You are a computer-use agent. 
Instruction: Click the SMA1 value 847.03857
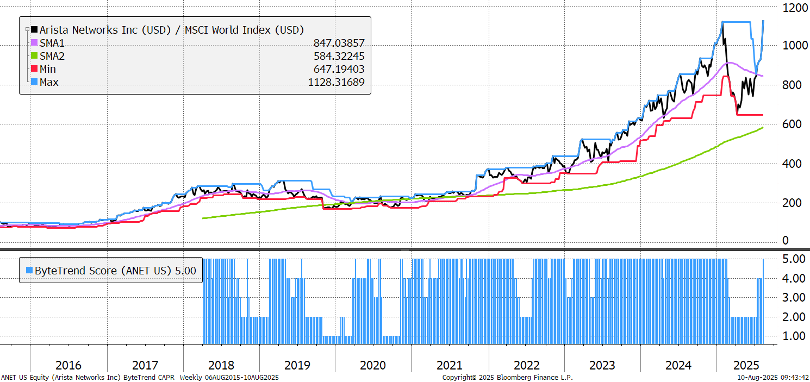(339, 43)
